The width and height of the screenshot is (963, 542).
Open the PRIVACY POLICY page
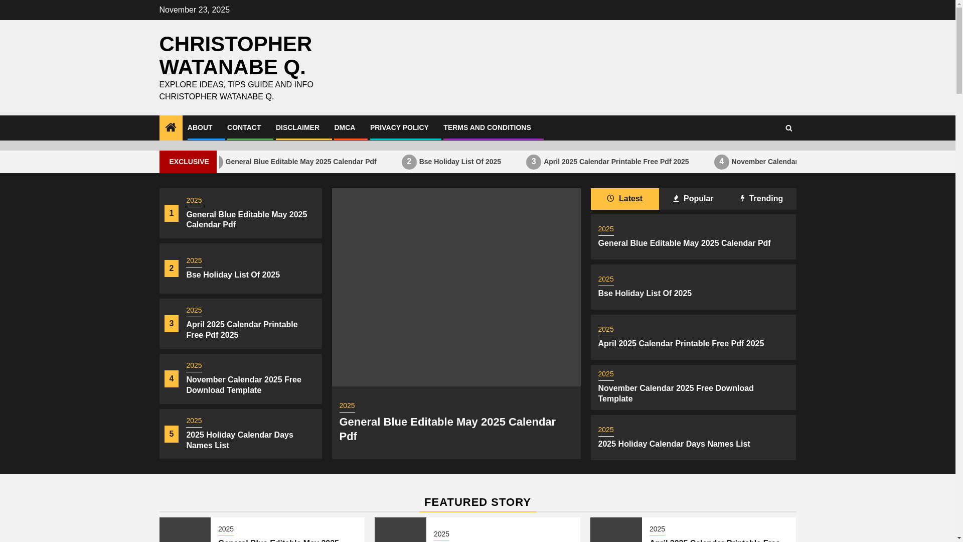click(399, 127)
